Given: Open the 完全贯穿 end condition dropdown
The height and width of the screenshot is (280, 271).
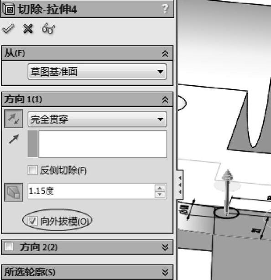Looking at the screenshot, I should 97,119.
